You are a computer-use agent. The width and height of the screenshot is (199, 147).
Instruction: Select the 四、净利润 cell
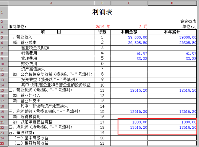pos(51,127)
